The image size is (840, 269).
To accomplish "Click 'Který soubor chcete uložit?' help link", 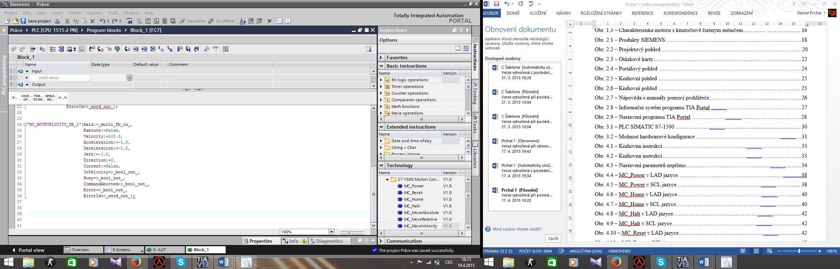I will 517,229.
